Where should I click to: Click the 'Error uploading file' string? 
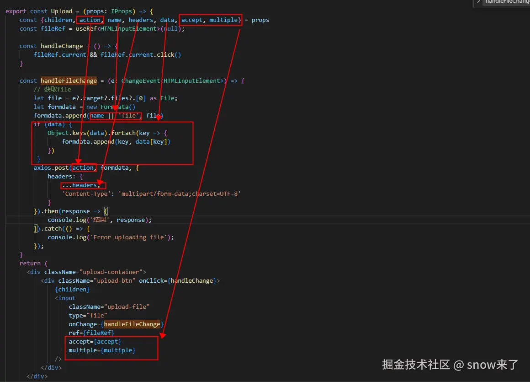(x=128, y=237)
